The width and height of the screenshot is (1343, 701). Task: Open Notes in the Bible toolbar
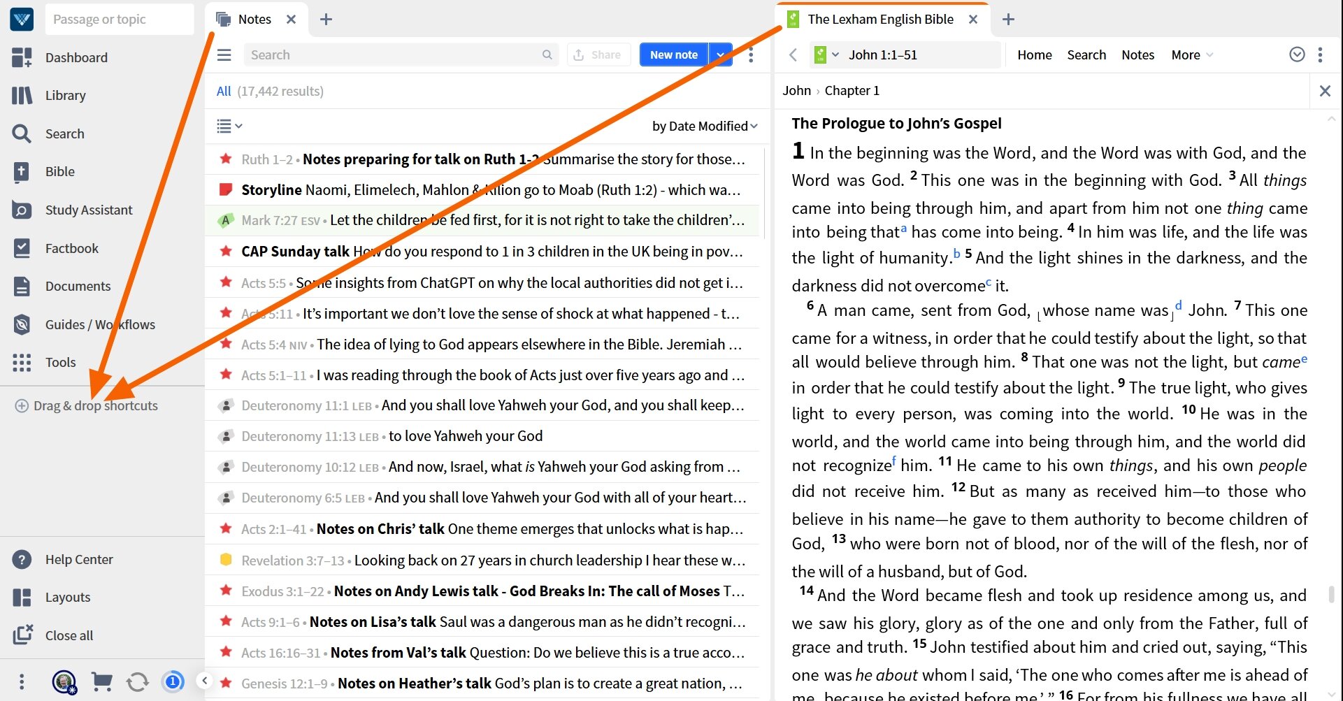click(x=1137, y=55)
